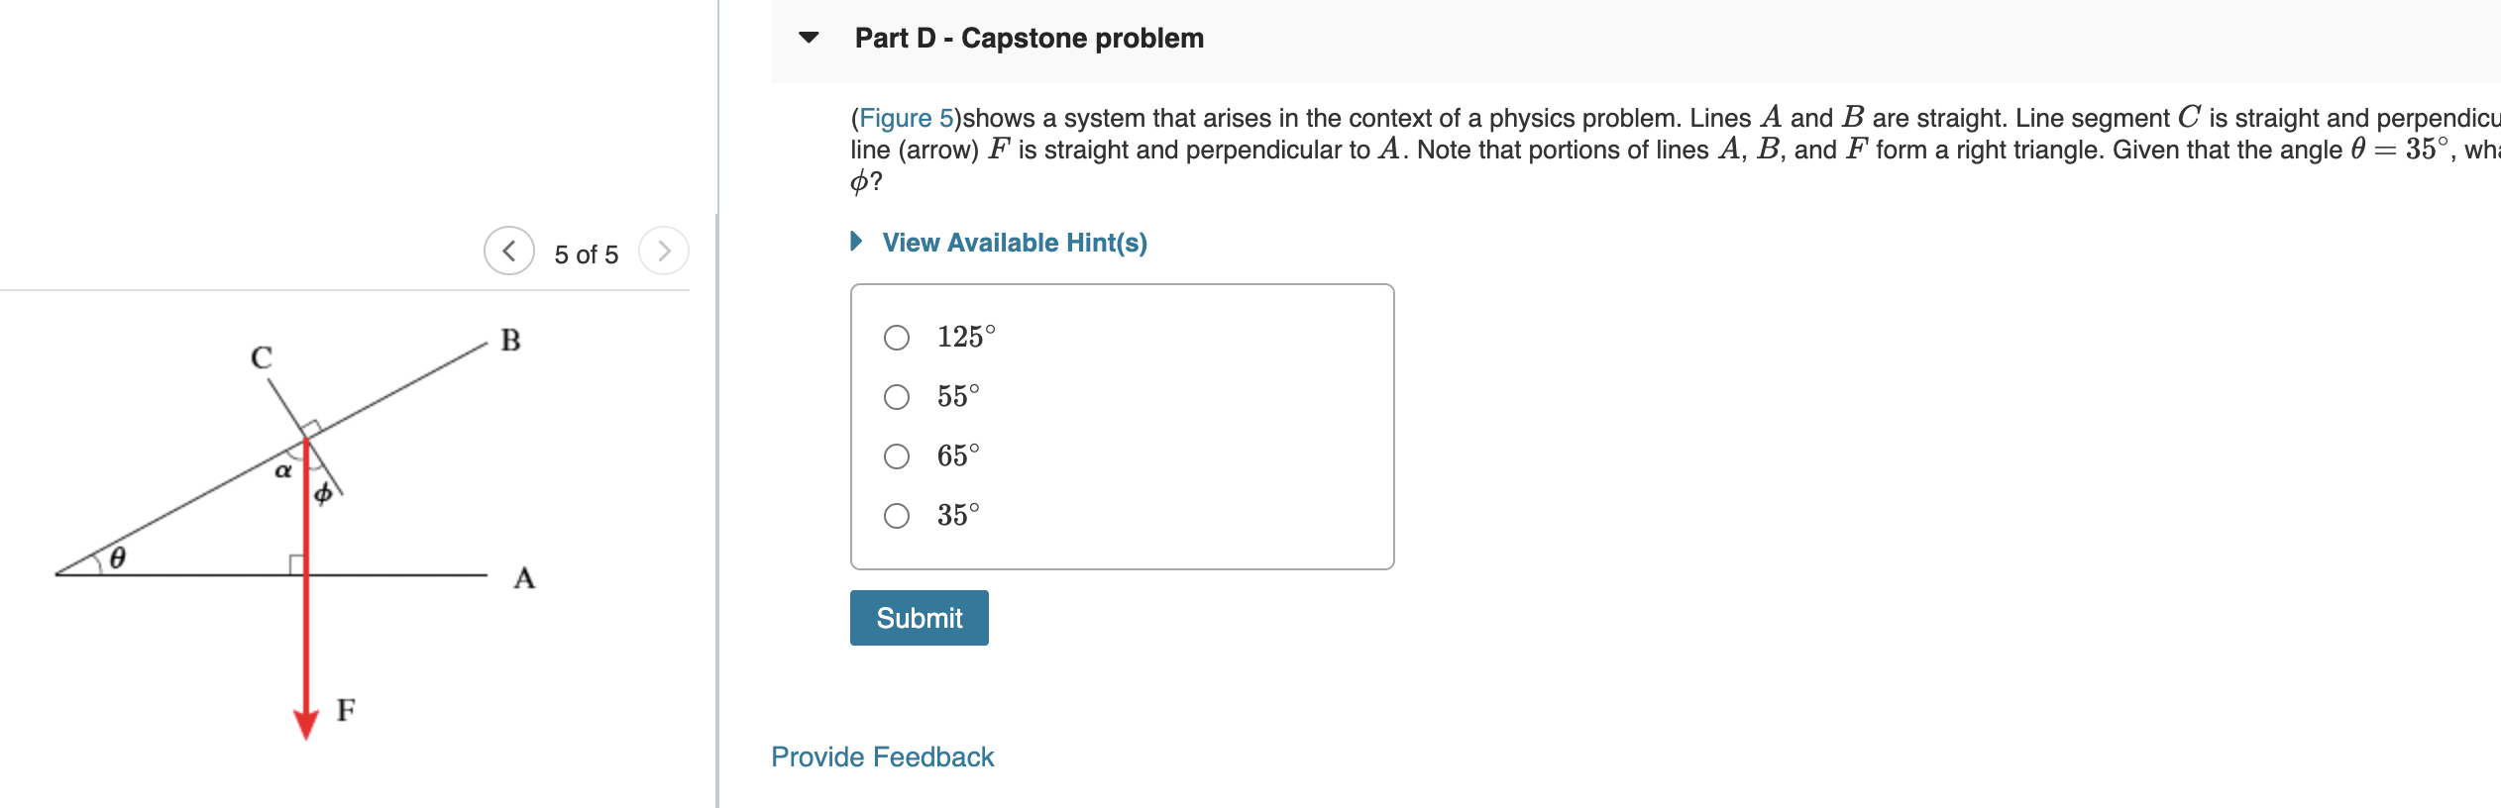Select 35° as the answer

[x=895, y=513]
